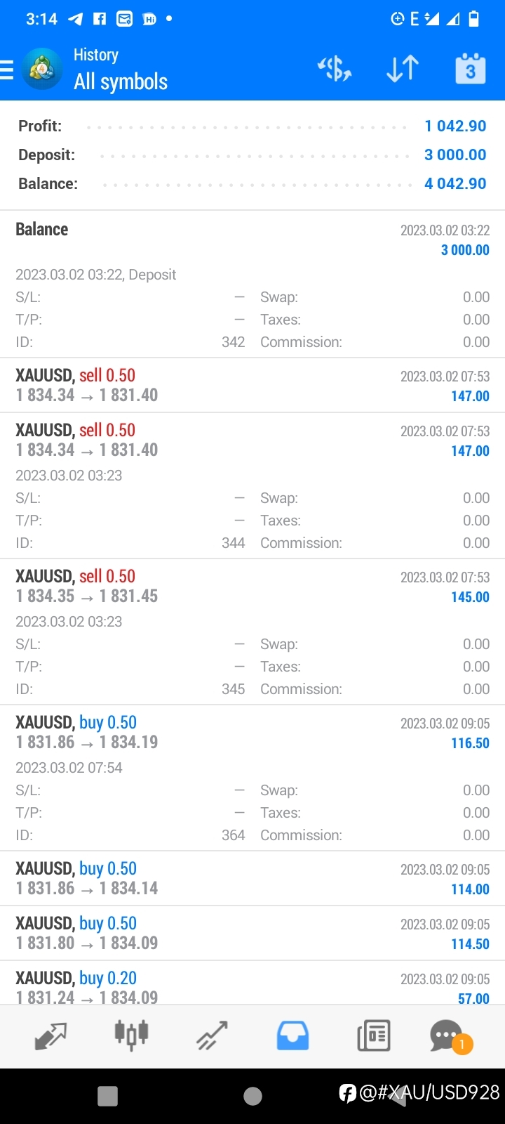Expand the first XAUUSD sell 147.00 trade
Image resolution: width=505 pixels, height=1124 pixels.
pyautogui.click(x=252, y=385)
